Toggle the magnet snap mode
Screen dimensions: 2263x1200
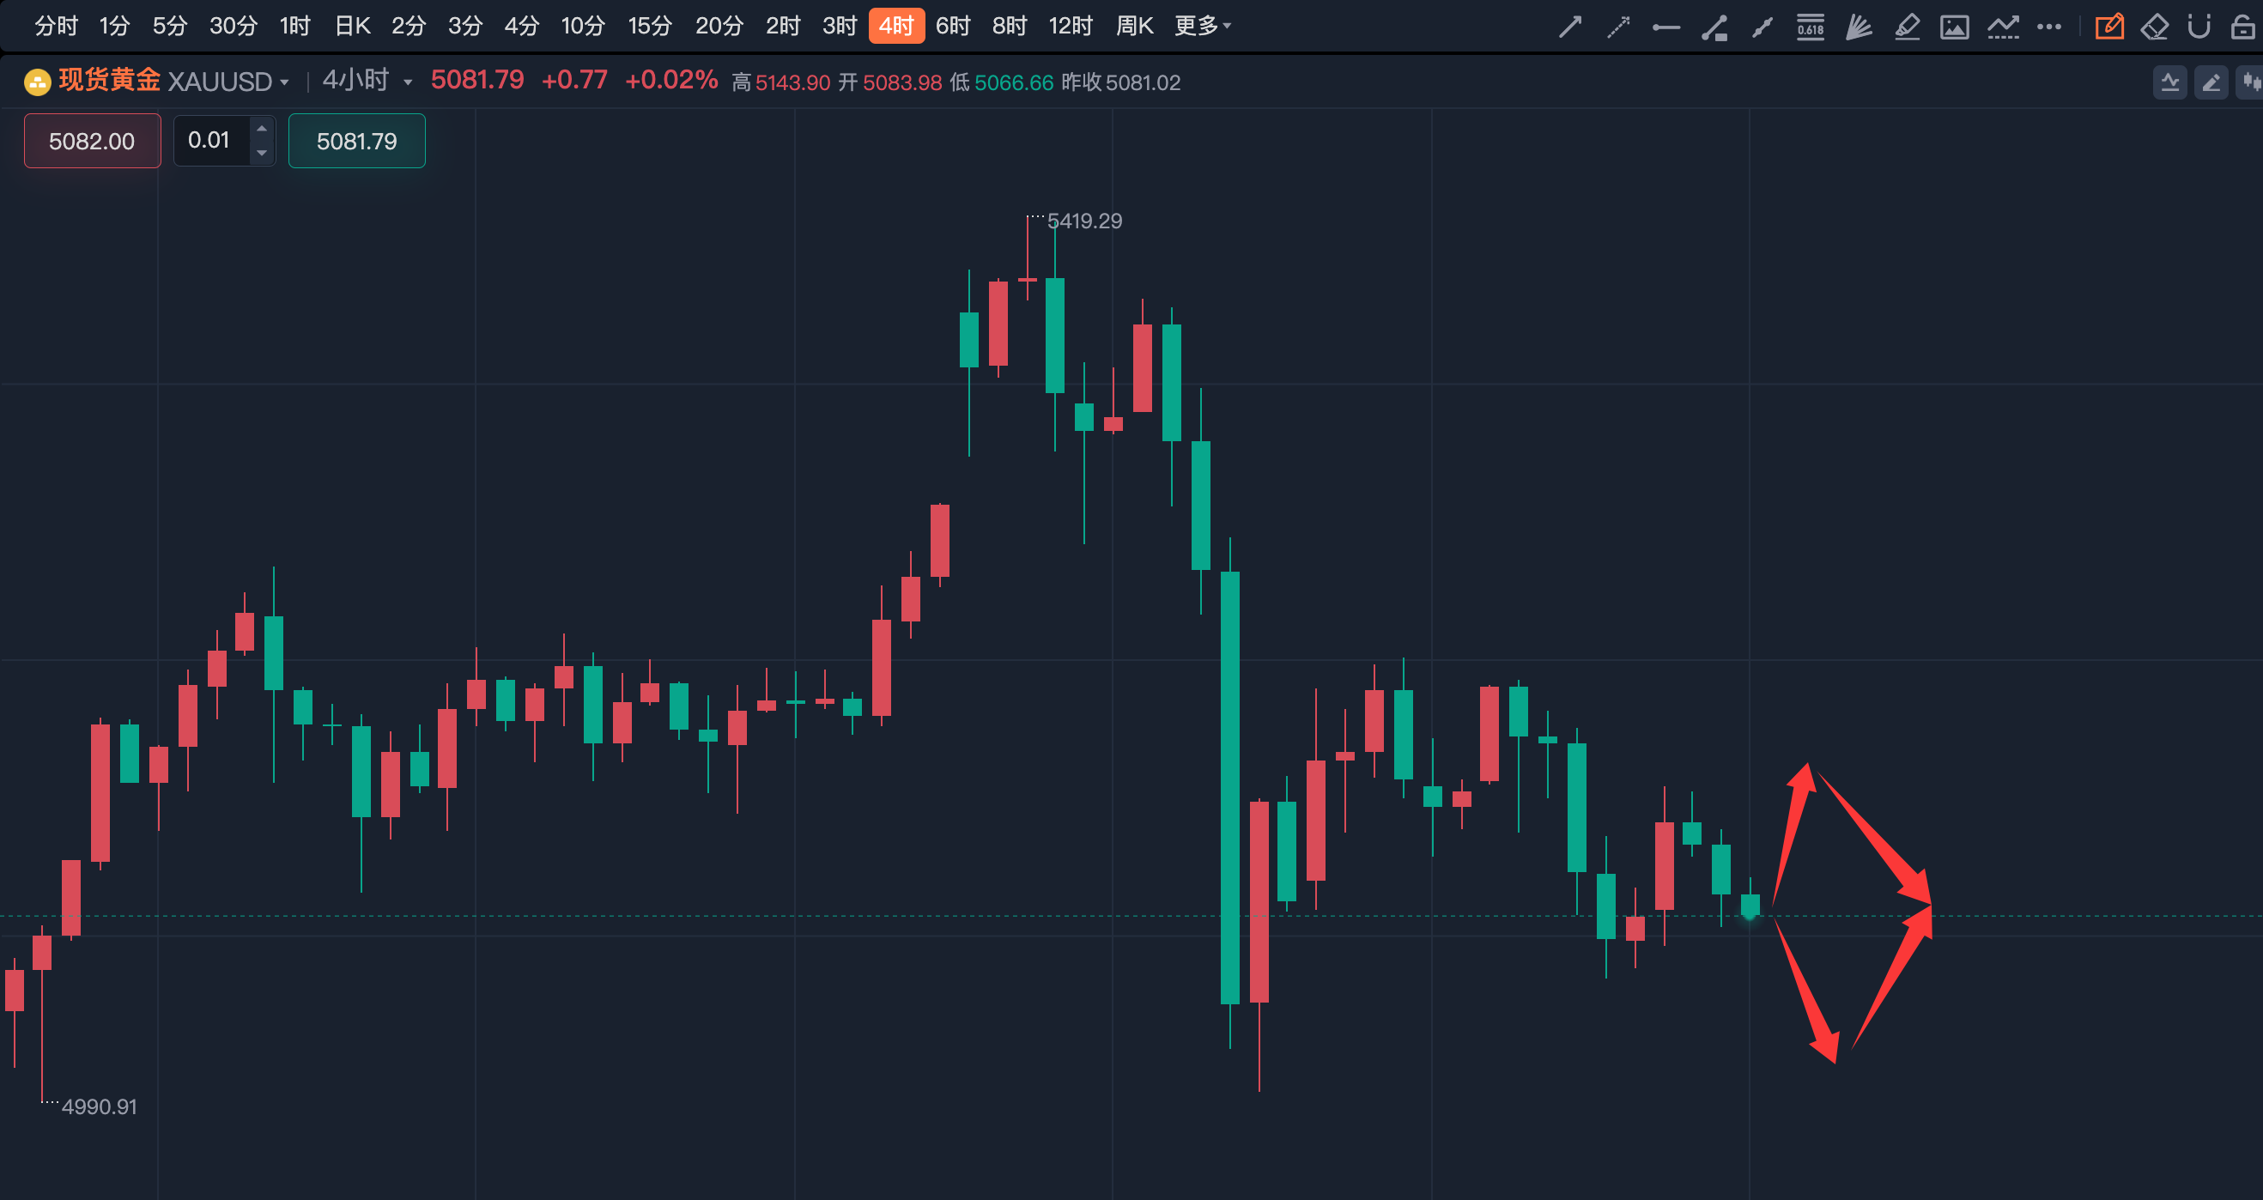coord(2199,27)
